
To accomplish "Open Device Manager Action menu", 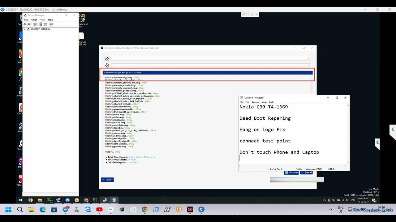I will click(x=34, y=20).
